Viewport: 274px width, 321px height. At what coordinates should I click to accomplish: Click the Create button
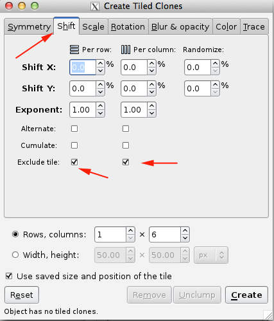point(246,295)
